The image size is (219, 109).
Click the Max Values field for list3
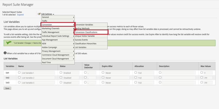(x=208, y=83)
